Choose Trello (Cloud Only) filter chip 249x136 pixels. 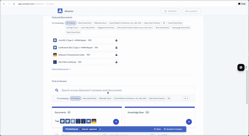(x=73, y=32)
